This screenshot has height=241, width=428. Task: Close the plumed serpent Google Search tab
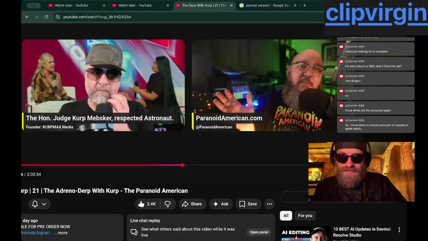[x=295, y=5]
